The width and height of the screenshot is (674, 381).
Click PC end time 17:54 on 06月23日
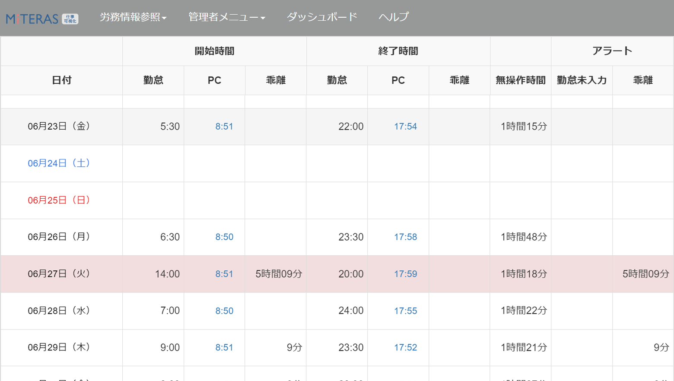pyautogui.click(x=405, y=127)
